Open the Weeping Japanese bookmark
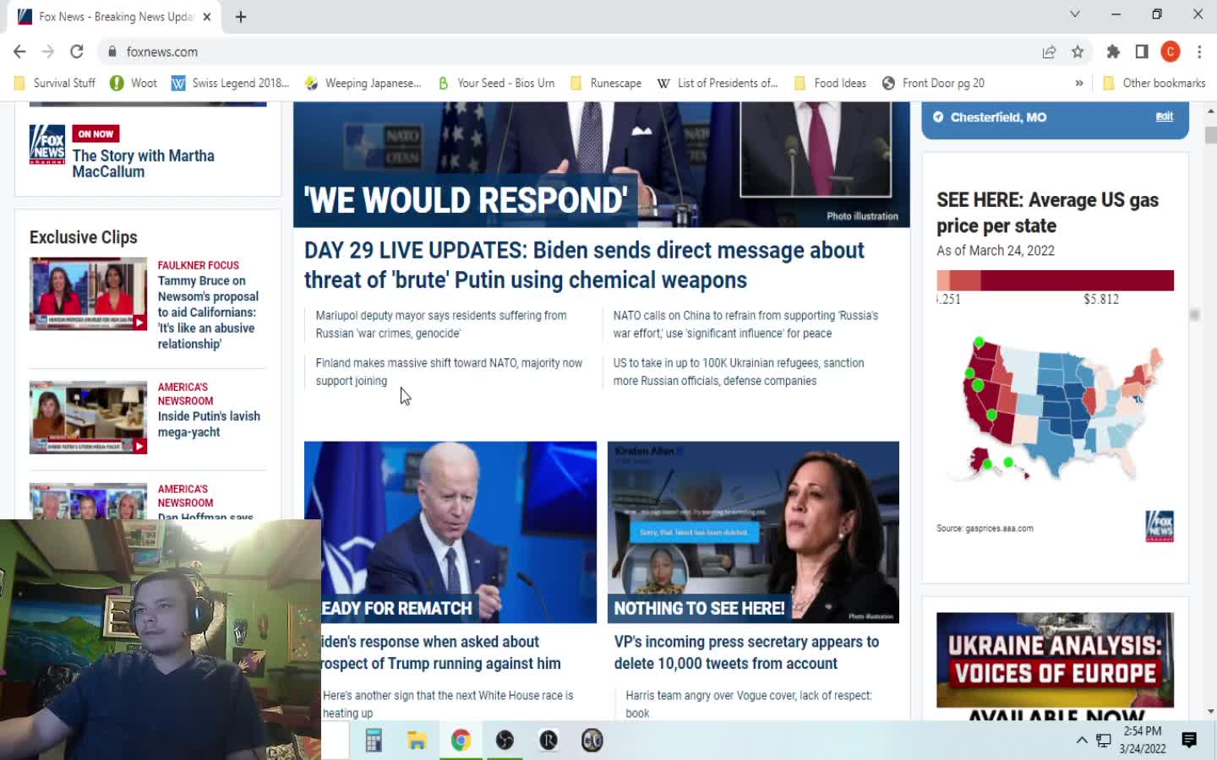The height and width of the screenshot is (760, 1217). [x=363, y=83]
